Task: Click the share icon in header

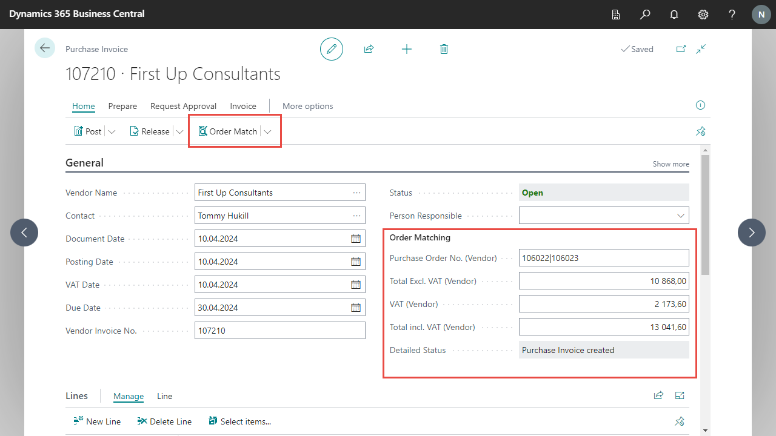Action: (x=369, y=49)
